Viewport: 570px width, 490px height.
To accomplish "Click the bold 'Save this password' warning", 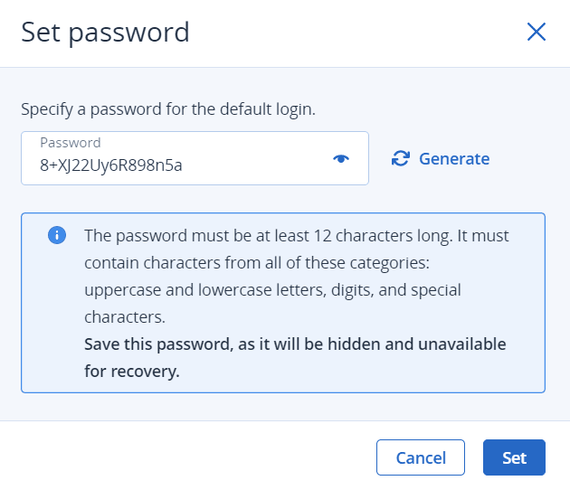I will coord(295,344).
